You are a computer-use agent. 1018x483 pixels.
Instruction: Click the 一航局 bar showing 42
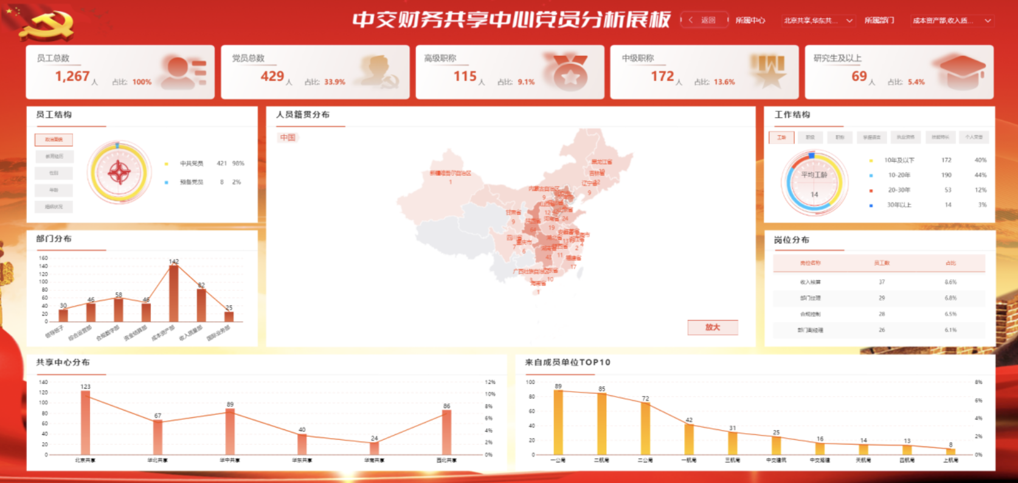[689, 440]
